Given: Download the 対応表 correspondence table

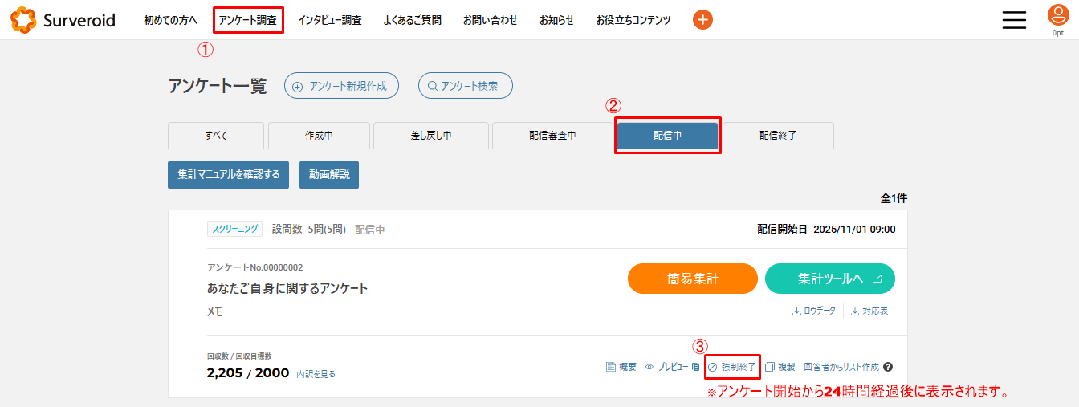Looking at the screenshot, I should pos(869,311).
